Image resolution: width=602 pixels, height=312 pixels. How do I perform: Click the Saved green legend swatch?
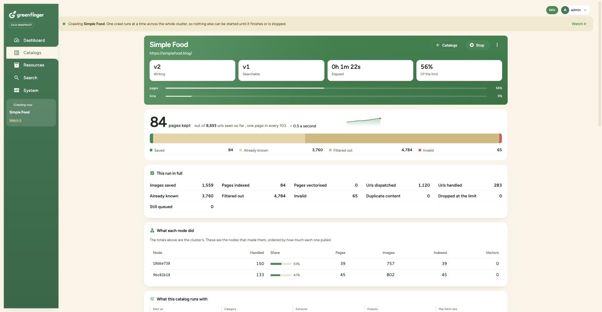(x=151, y=150)
